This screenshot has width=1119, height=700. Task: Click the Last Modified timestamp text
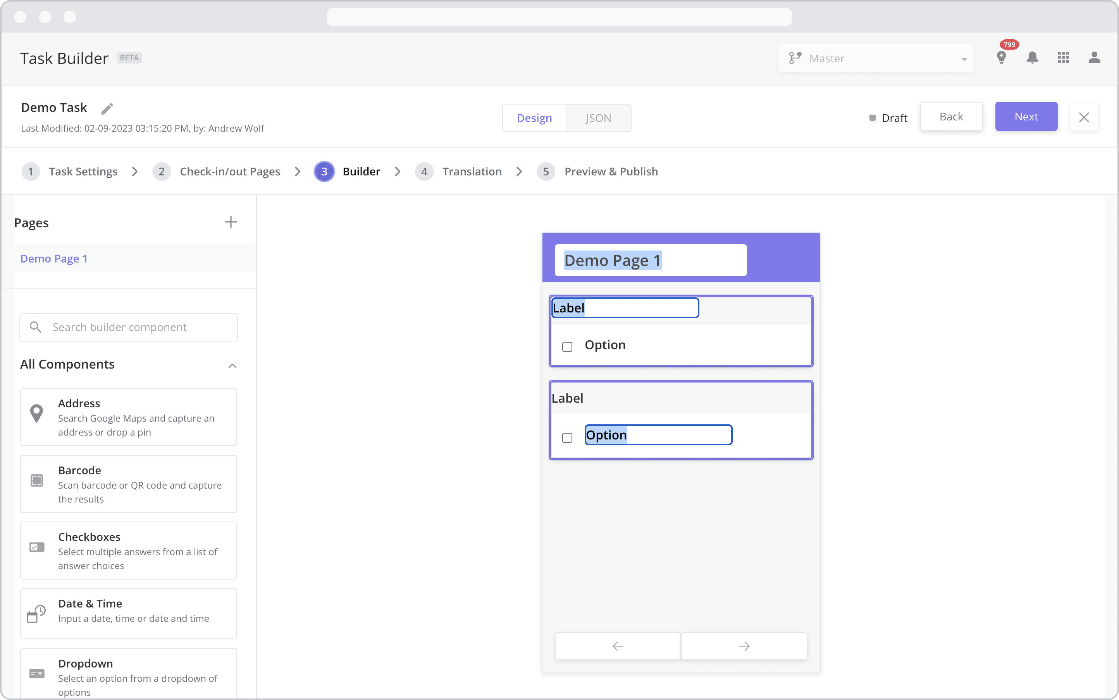pos(142,128)
